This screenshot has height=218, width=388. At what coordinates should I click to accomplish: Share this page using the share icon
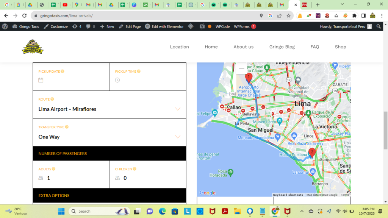[x=279, y=16]
